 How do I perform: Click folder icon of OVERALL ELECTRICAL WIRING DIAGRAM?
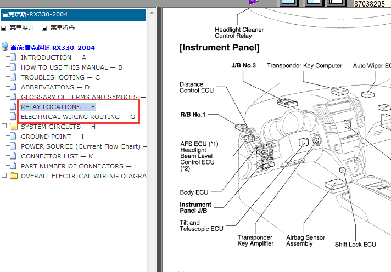click(x=14, y=176)
